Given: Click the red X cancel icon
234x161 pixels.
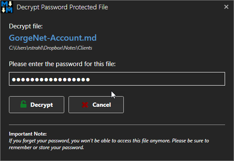Looking at the screenshot, I should tap(85, 105).
